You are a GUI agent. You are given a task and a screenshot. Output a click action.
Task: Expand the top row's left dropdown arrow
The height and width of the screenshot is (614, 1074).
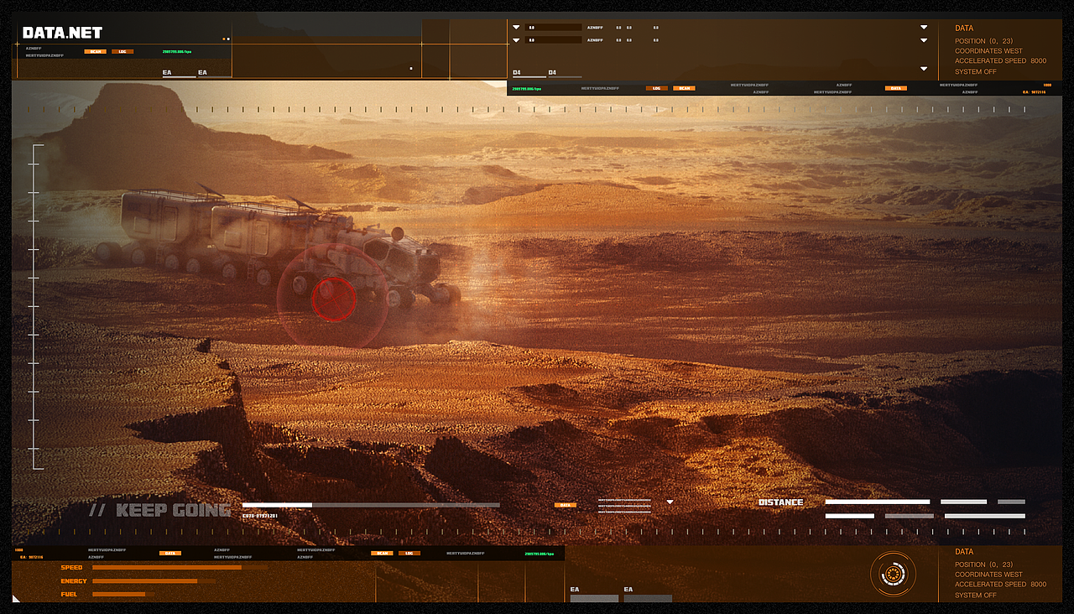[516, 27]
